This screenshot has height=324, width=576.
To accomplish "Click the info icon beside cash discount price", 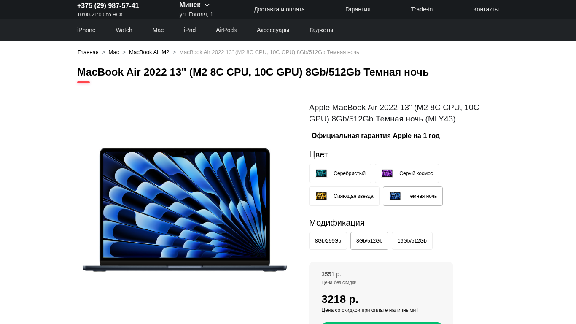I will [418, 310].
